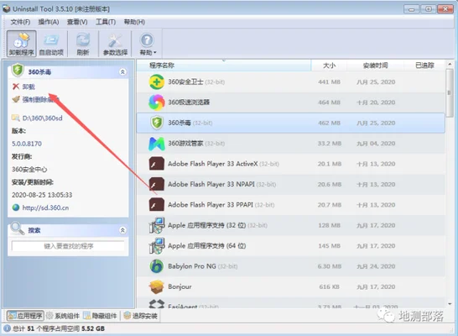
Task: Click the program list scrollbar down arrow
Action: tap(450, 304)
